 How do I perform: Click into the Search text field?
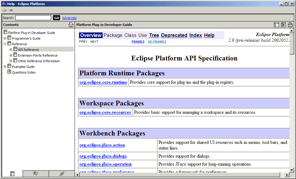click(33, 18)
